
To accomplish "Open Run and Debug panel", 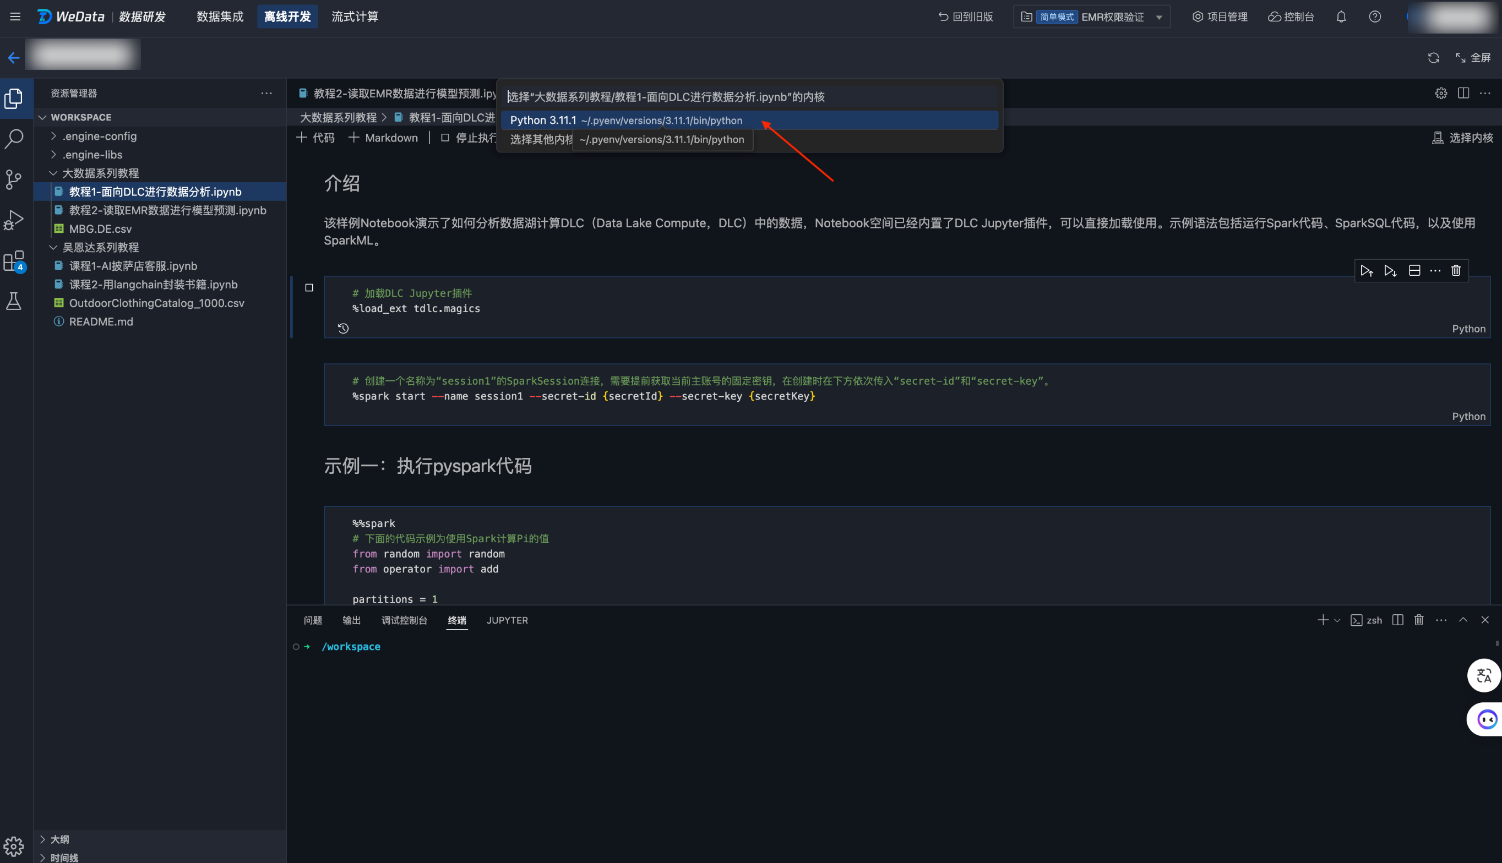I will [14, 220].
